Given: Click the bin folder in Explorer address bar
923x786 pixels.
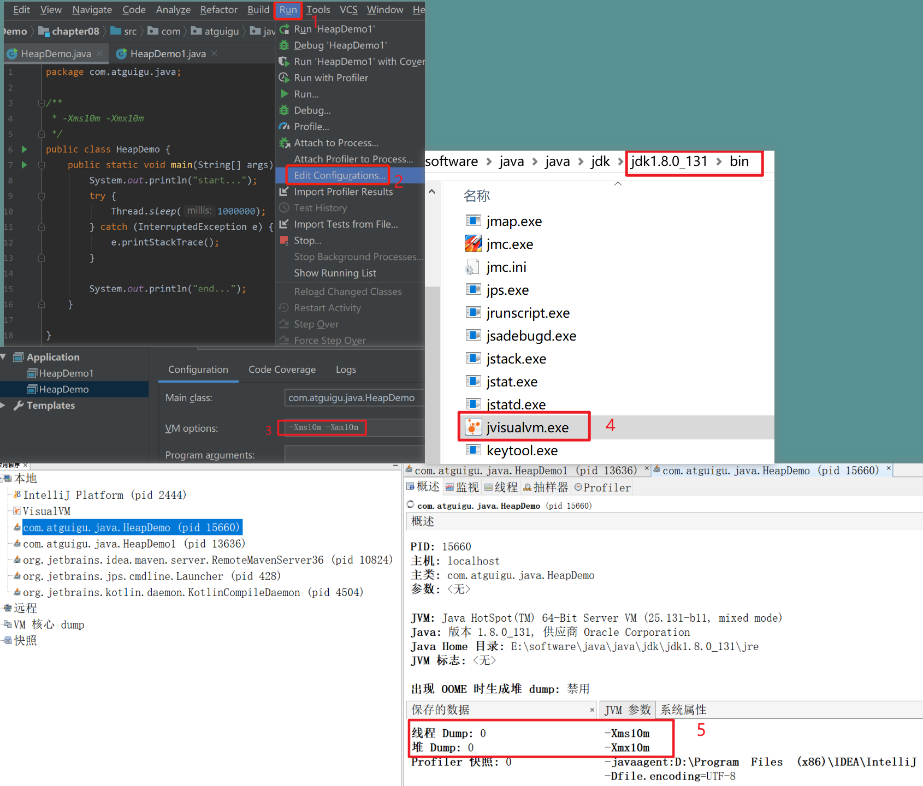Looking at the screenshot, I should coord(739,162).
